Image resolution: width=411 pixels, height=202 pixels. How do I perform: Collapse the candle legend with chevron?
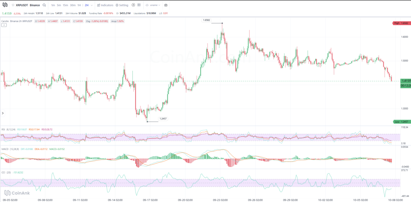[4, 25]
